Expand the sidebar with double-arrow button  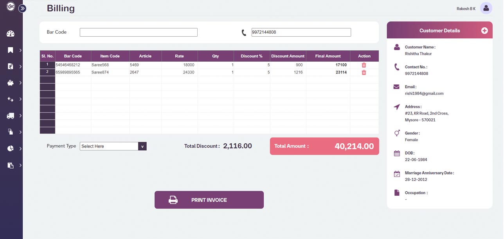pyautogui.click(x=22, y=8)
